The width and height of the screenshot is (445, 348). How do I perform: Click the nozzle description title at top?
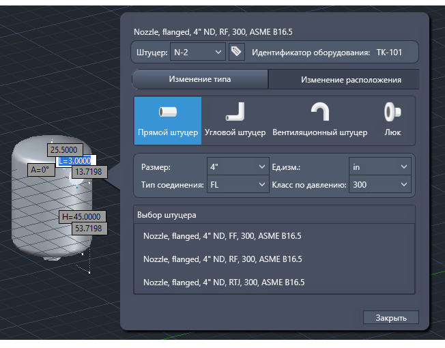point(213,32)
